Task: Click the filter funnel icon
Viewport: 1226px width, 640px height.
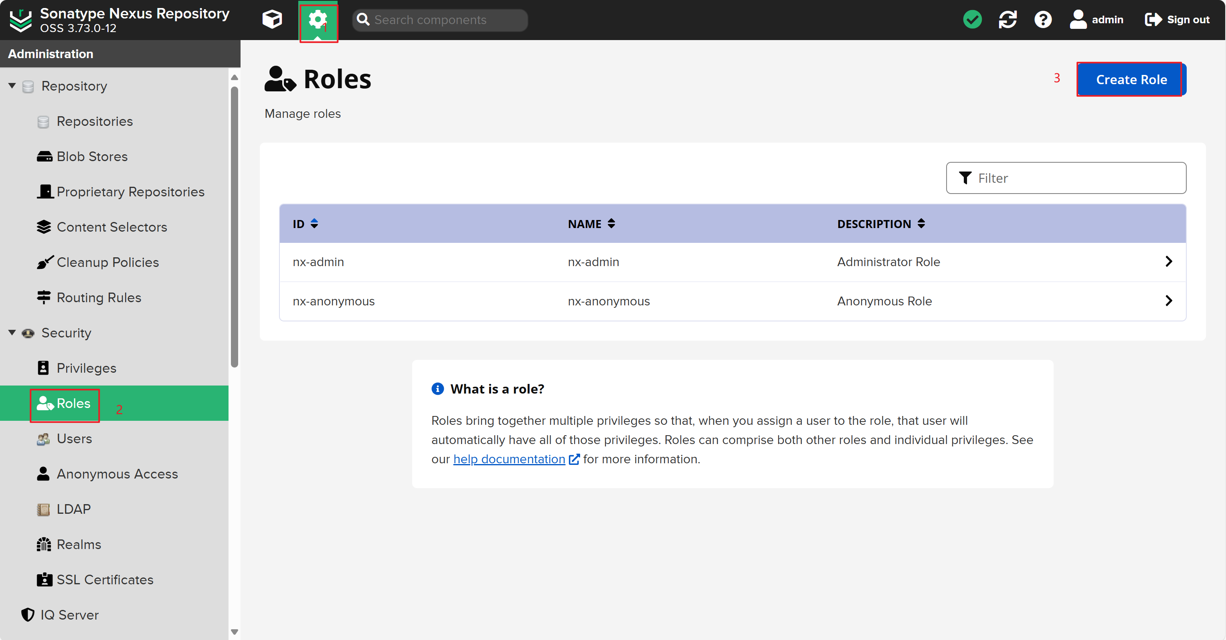Action: (x=965, y=178)
